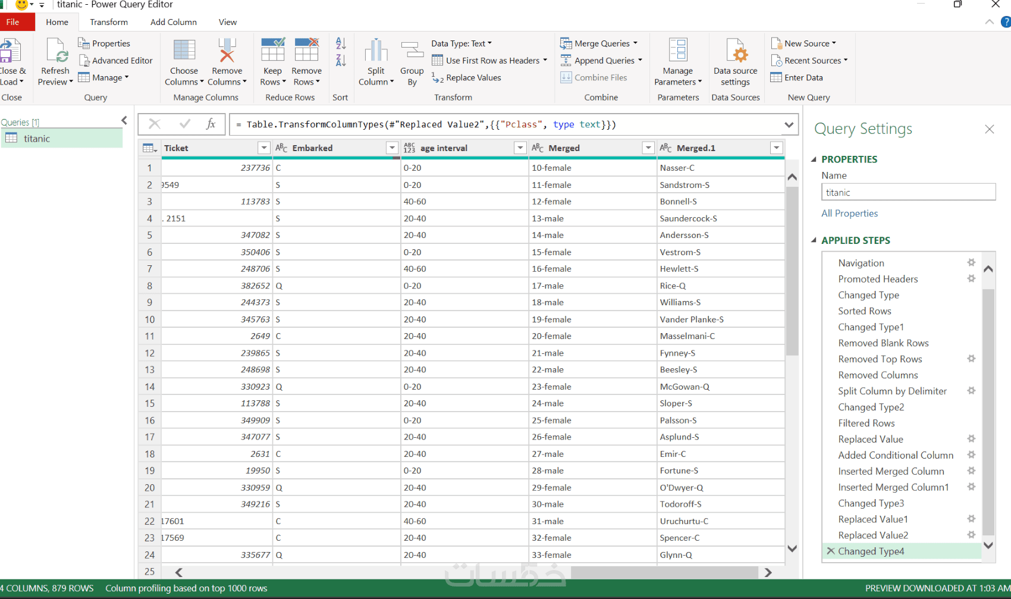This screenshot has width=1011, height=599.
Task: Open the Embarked column filter dropdown
Action: pos(392,148)
